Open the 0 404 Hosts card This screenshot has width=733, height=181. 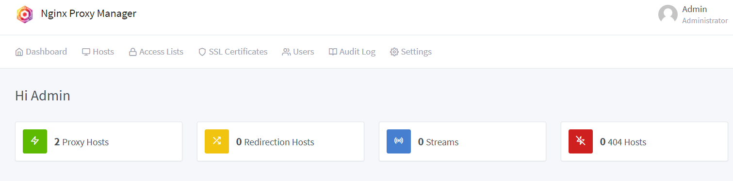(644, 141)
